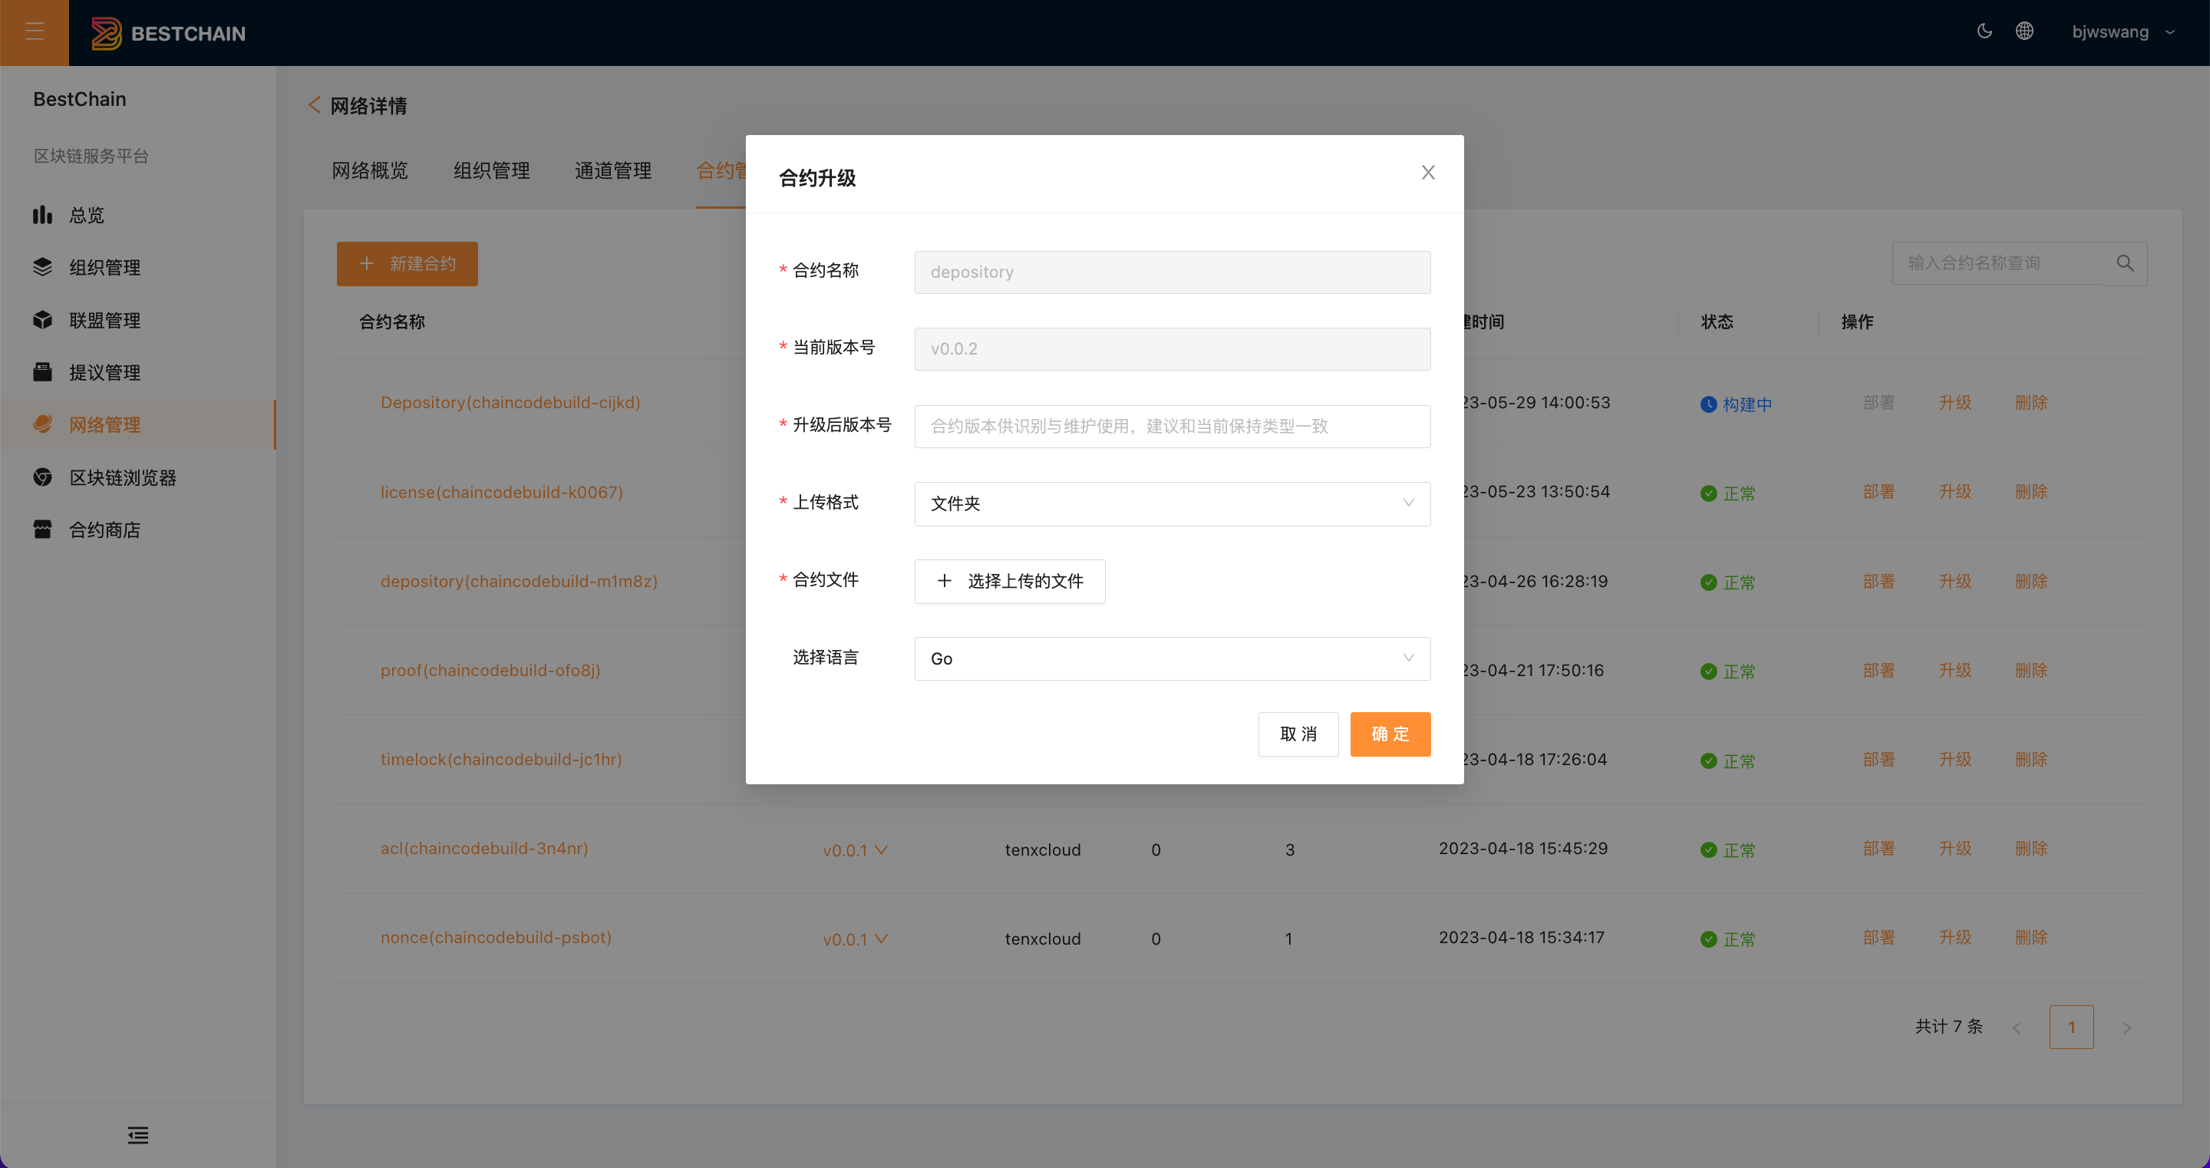Click the BestChain logo
2210x1168 pixels.
168,34
